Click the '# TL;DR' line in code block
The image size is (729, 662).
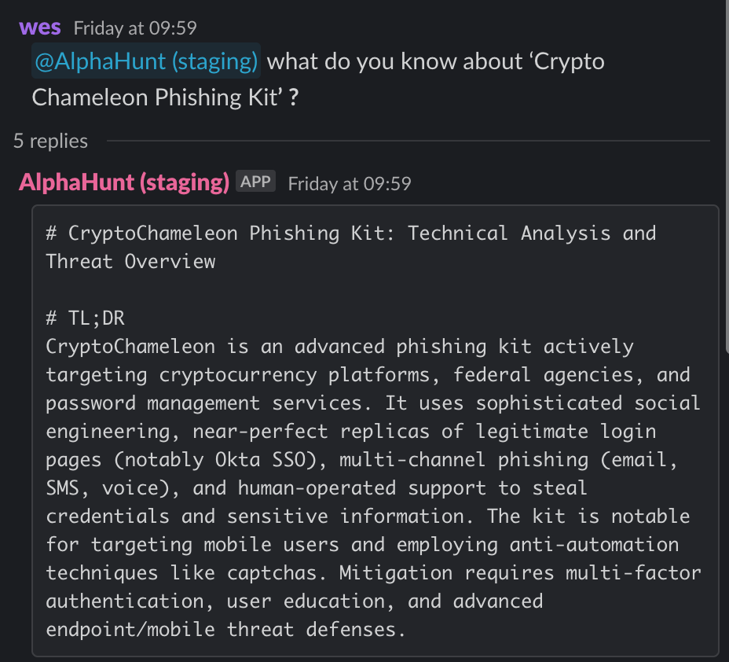85,318
